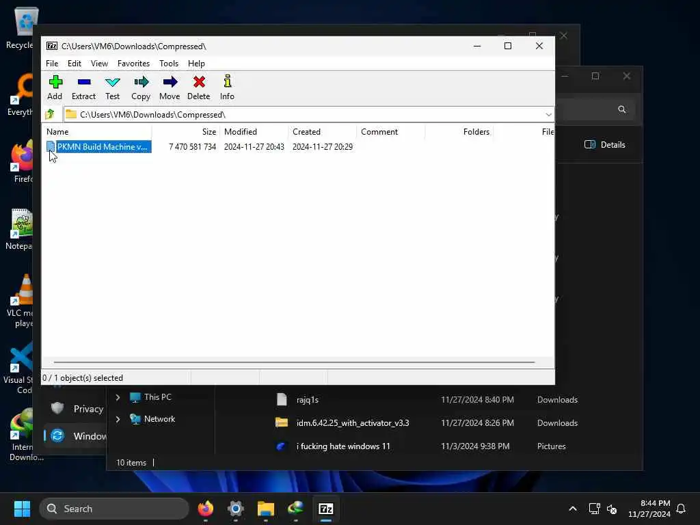Open the clock showing 8:44 PM
The width and height of the screenshot is (700, 525).
tap(649, 509)
